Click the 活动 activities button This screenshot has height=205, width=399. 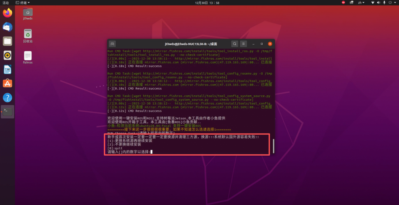[x=5, y=2]
